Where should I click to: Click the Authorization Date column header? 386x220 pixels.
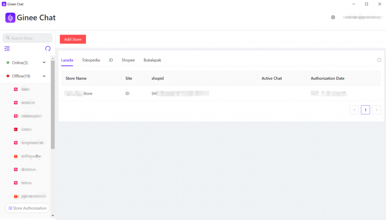328,78
